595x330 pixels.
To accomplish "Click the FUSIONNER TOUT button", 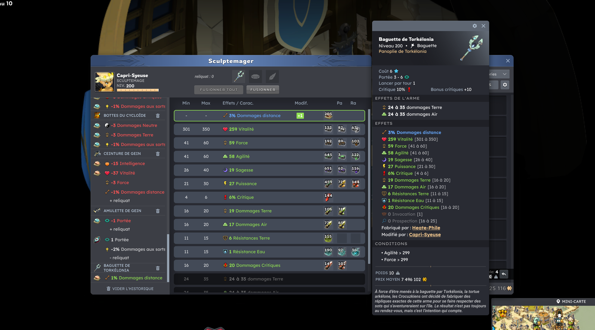I will [x=219, y=90].
